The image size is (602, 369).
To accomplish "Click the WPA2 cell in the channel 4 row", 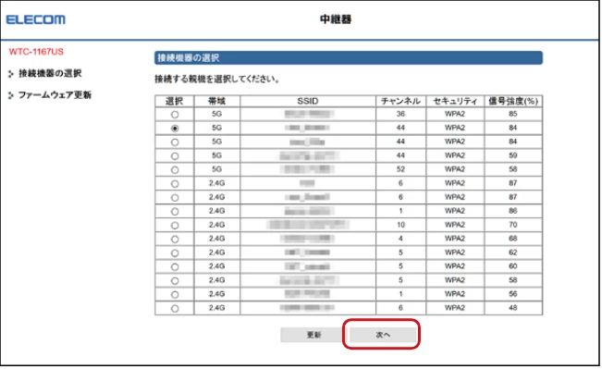I will click(x=455, y=239).
